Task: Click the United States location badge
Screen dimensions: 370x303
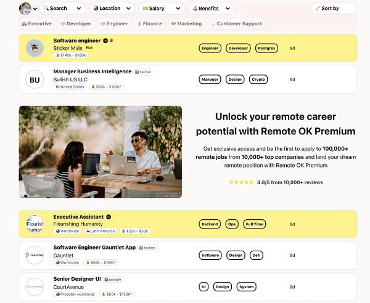Action: pos(70,87)
